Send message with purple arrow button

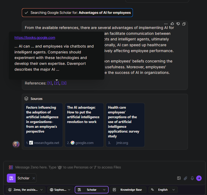[199, 178]
